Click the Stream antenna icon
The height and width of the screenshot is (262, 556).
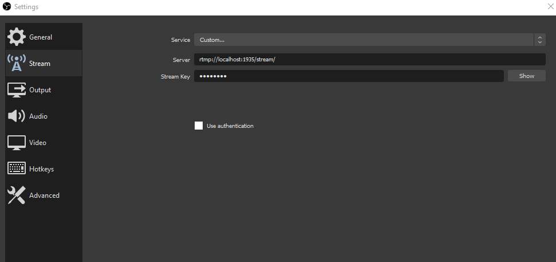pyautogui.click(x=16, y=63)
